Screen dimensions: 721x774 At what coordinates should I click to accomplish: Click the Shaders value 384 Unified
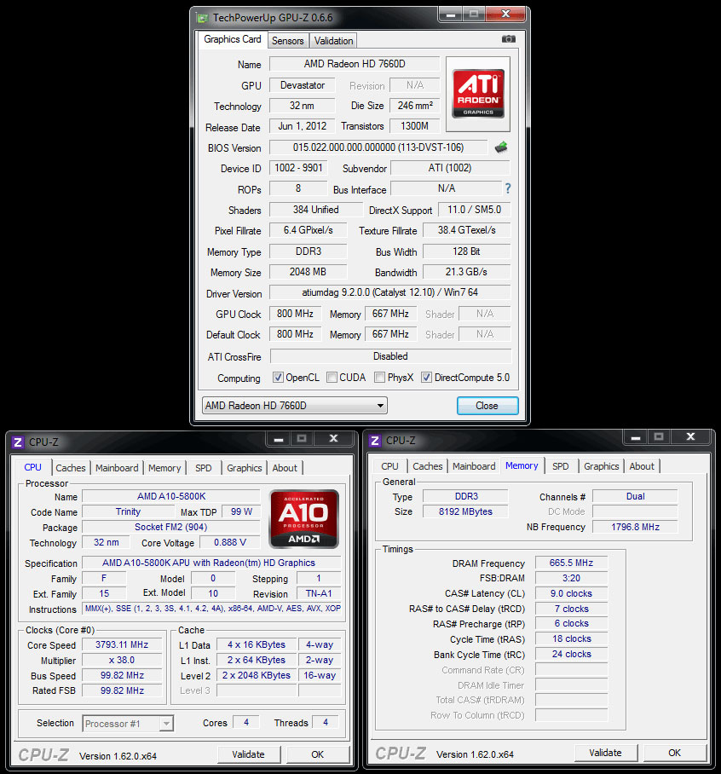click(316, 210)
